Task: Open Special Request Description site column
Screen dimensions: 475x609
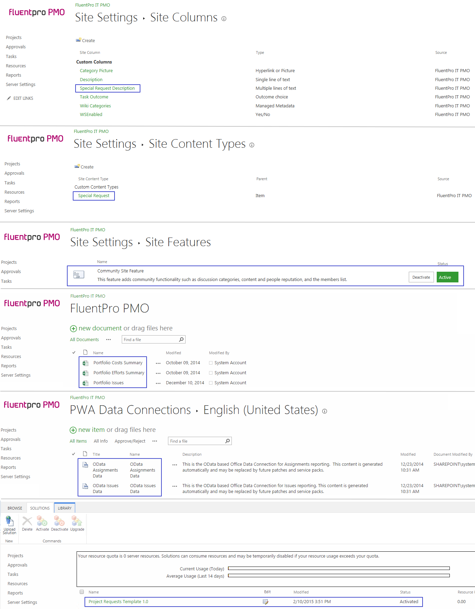Action: click(107, 88)
